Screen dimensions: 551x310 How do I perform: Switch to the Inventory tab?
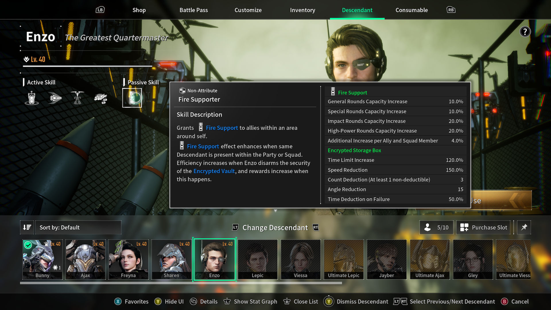pos(303,10)
